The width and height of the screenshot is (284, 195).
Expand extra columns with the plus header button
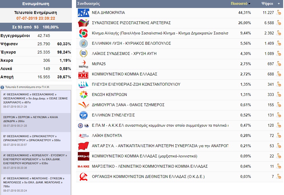pos(279,4)
